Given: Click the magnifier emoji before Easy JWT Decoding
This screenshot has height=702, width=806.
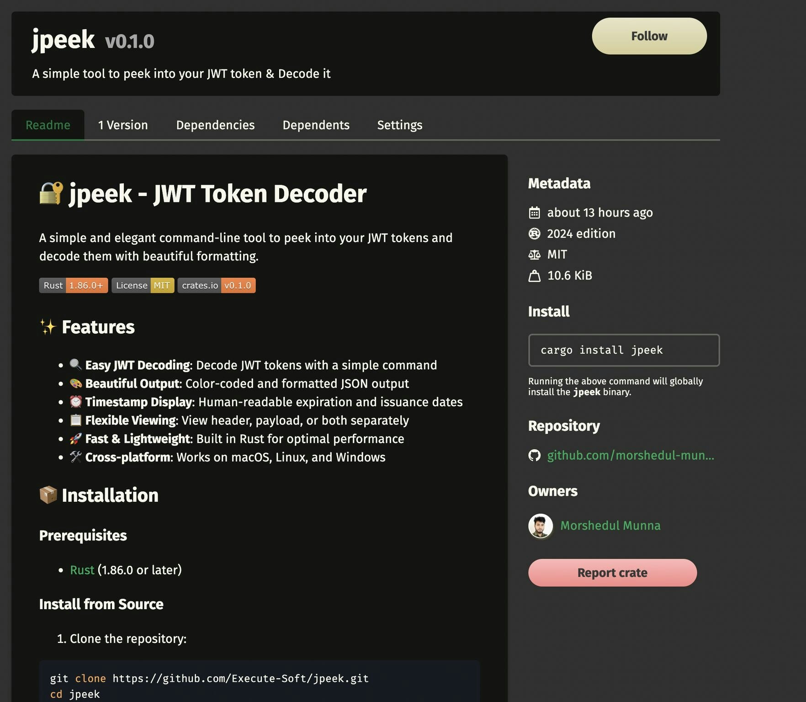Looking at the screenshot, I should tap(76, 365).
